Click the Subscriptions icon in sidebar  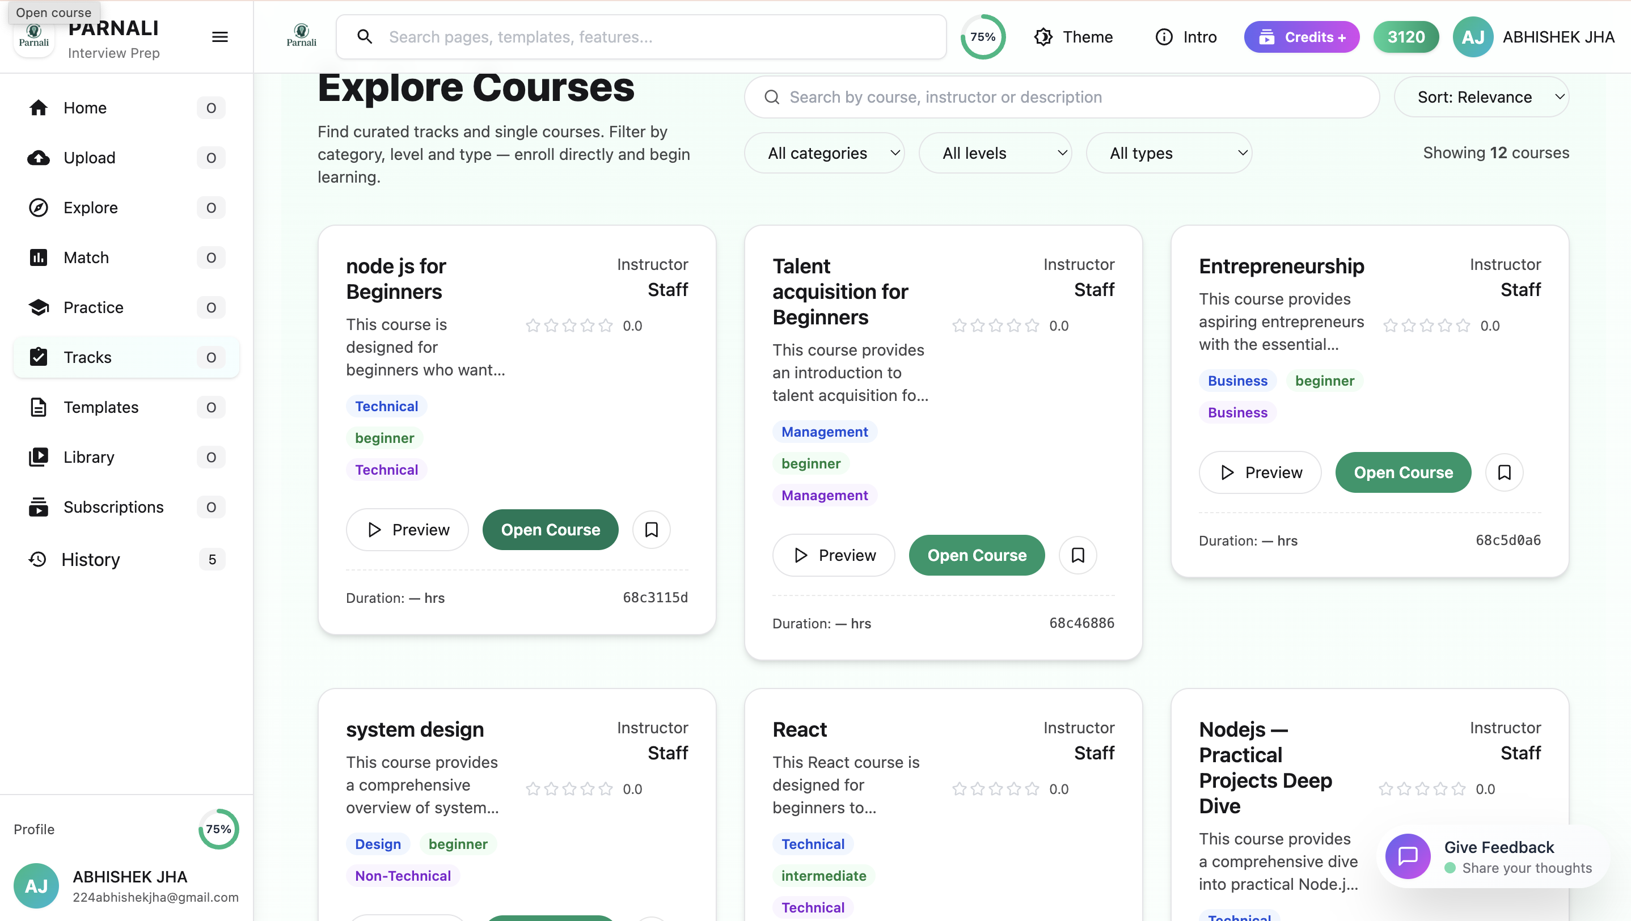click(x=39, y=507)
